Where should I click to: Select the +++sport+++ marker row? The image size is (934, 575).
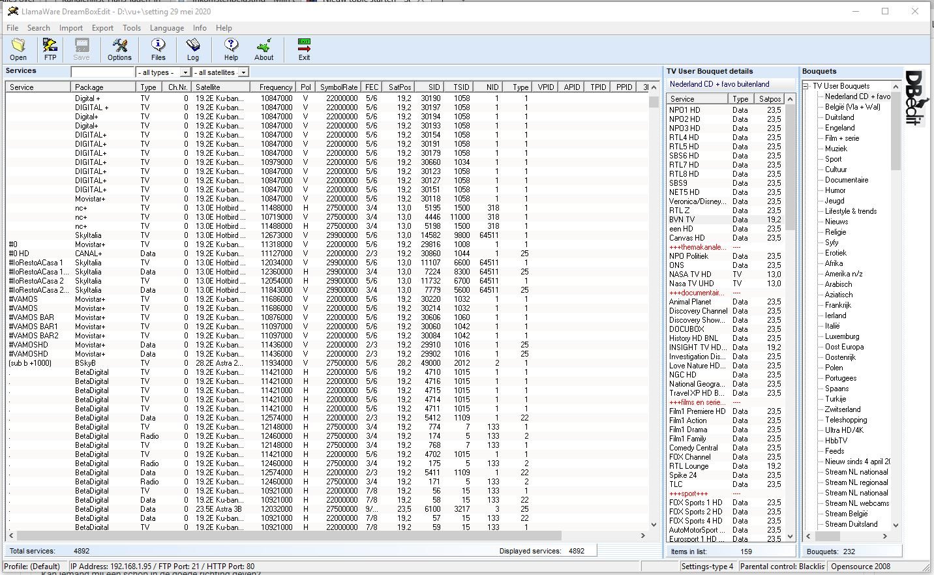click(725, 494)
